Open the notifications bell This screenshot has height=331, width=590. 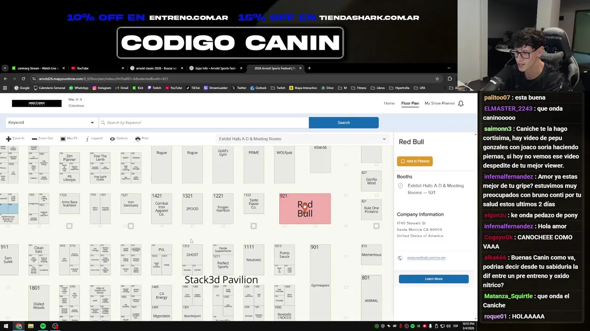pyautogui.click(x=460, y=103)
